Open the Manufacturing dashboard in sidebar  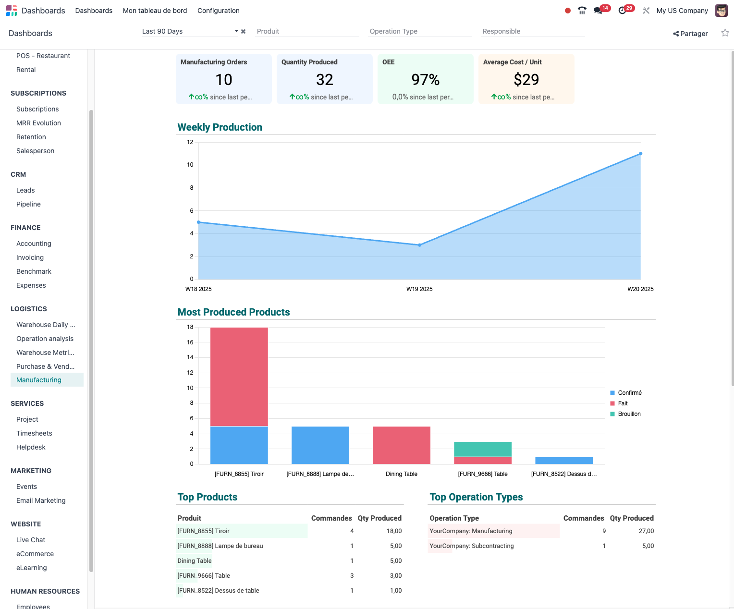coord(47,380)
